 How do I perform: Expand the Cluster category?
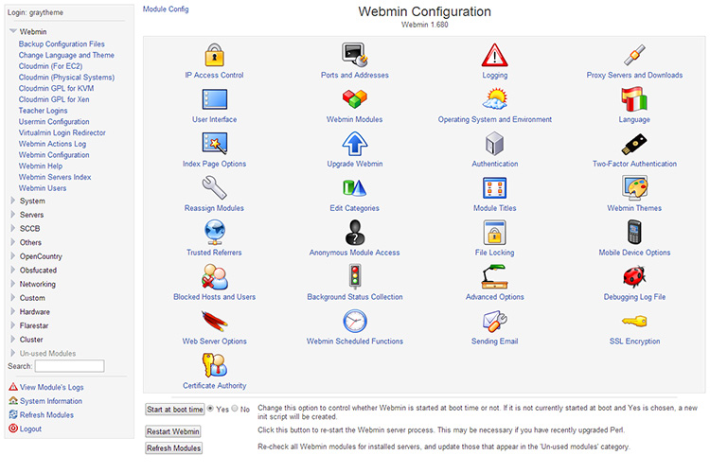pyautogui.click(x=13, y=340)
